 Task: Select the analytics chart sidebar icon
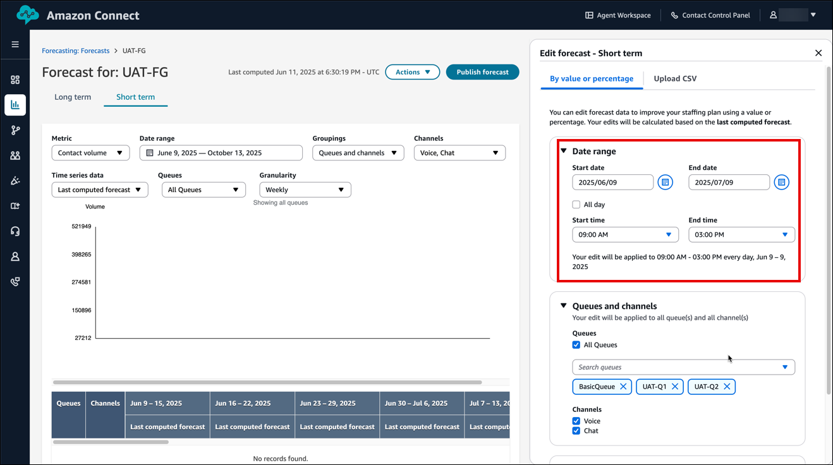15,105
